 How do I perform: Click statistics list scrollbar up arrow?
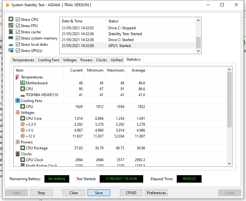point(229,69)
